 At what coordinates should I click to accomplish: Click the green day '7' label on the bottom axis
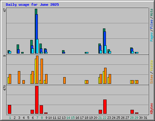37,118
